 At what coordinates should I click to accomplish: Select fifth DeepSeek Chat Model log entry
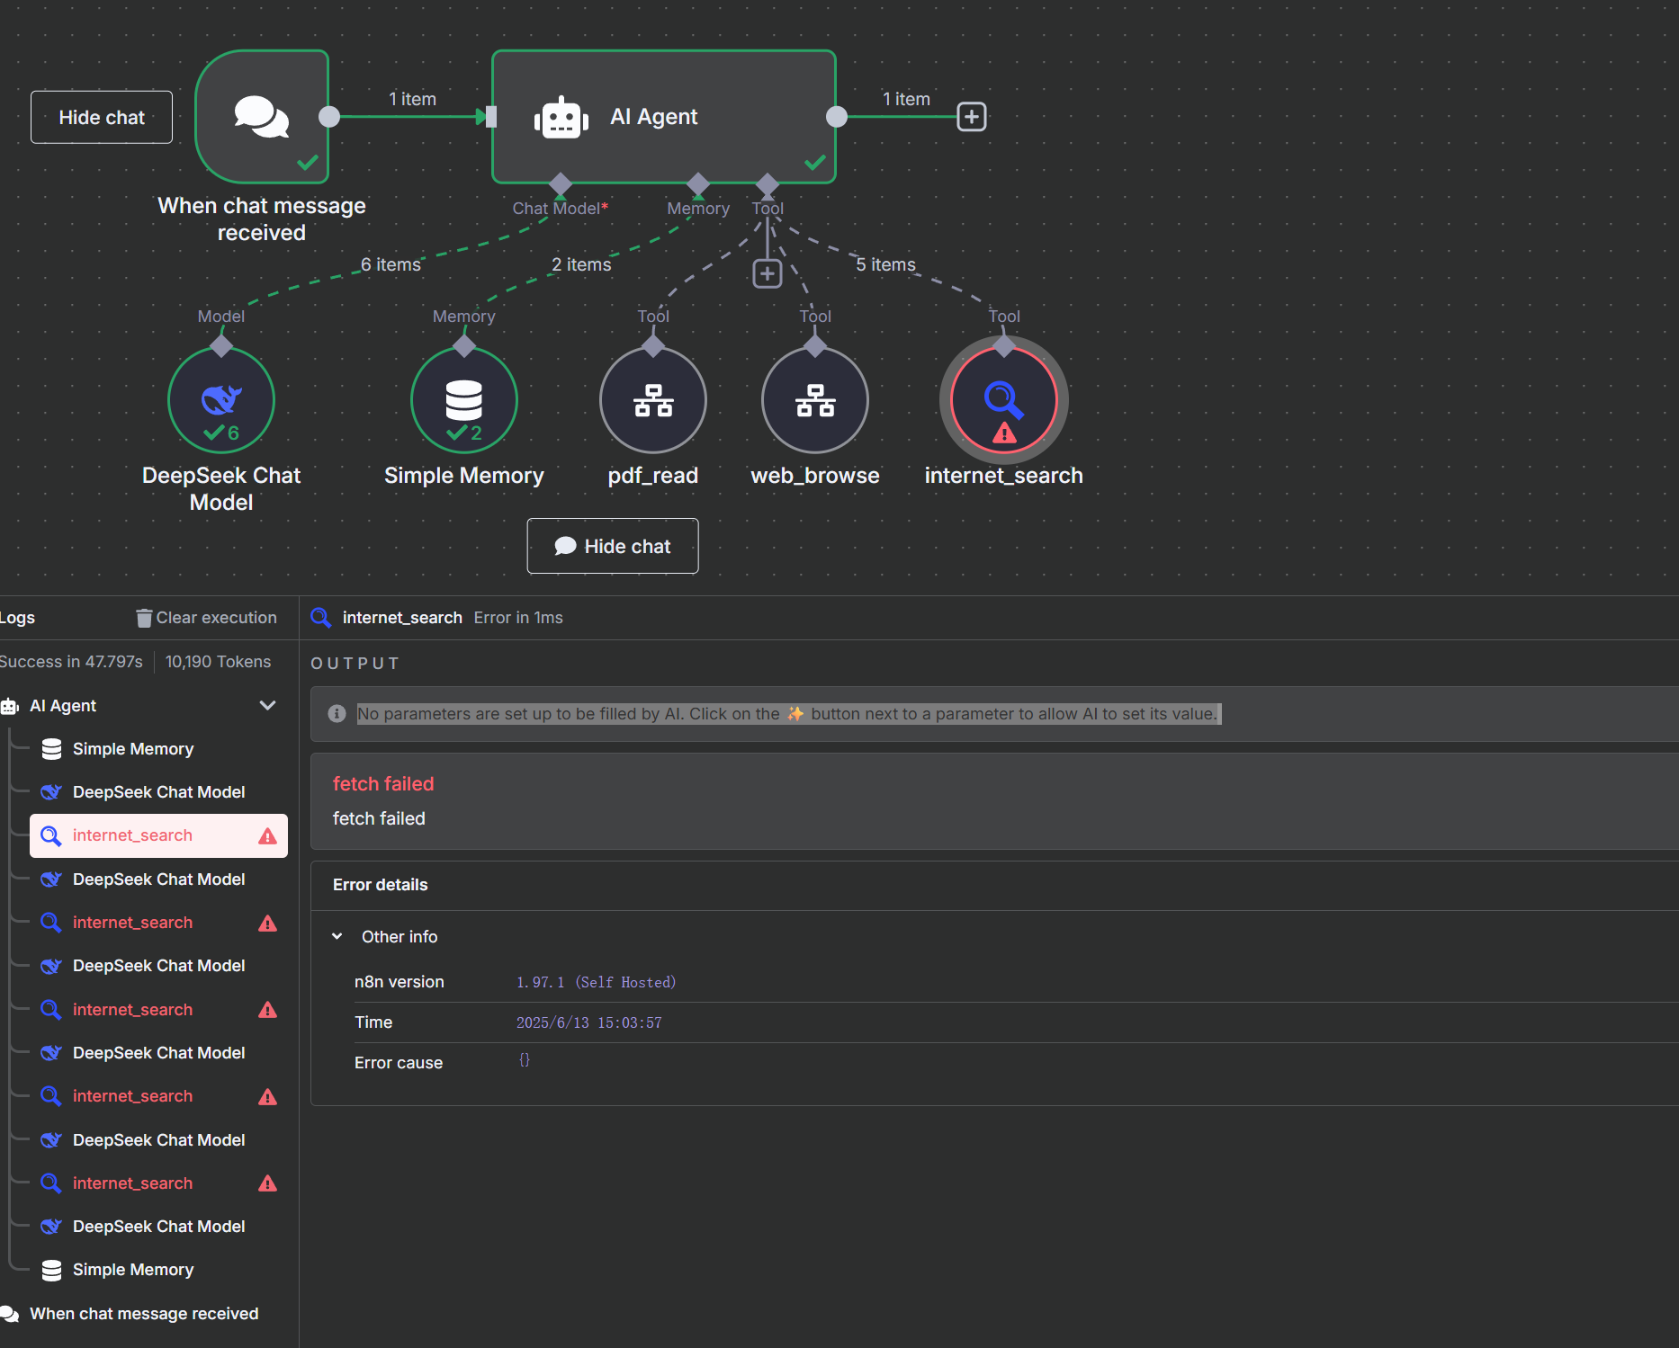158,1140
